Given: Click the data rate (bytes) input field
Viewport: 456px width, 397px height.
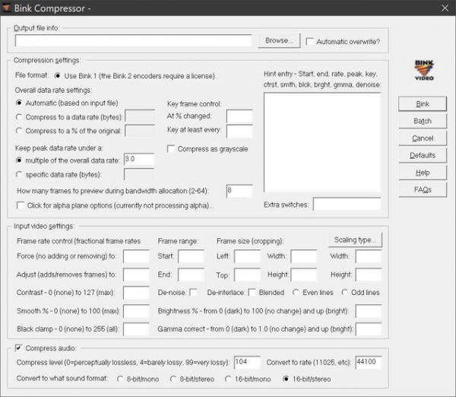Looking at the screenshot, I should coord(140,116).
